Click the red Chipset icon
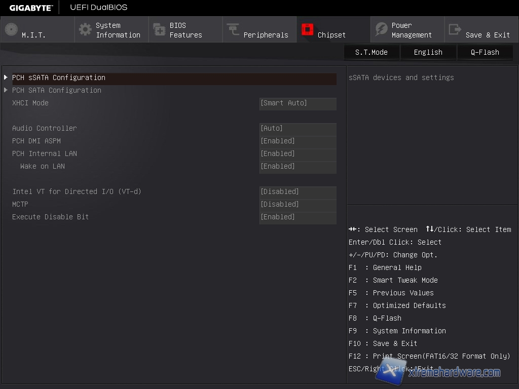 click(307, 29)
